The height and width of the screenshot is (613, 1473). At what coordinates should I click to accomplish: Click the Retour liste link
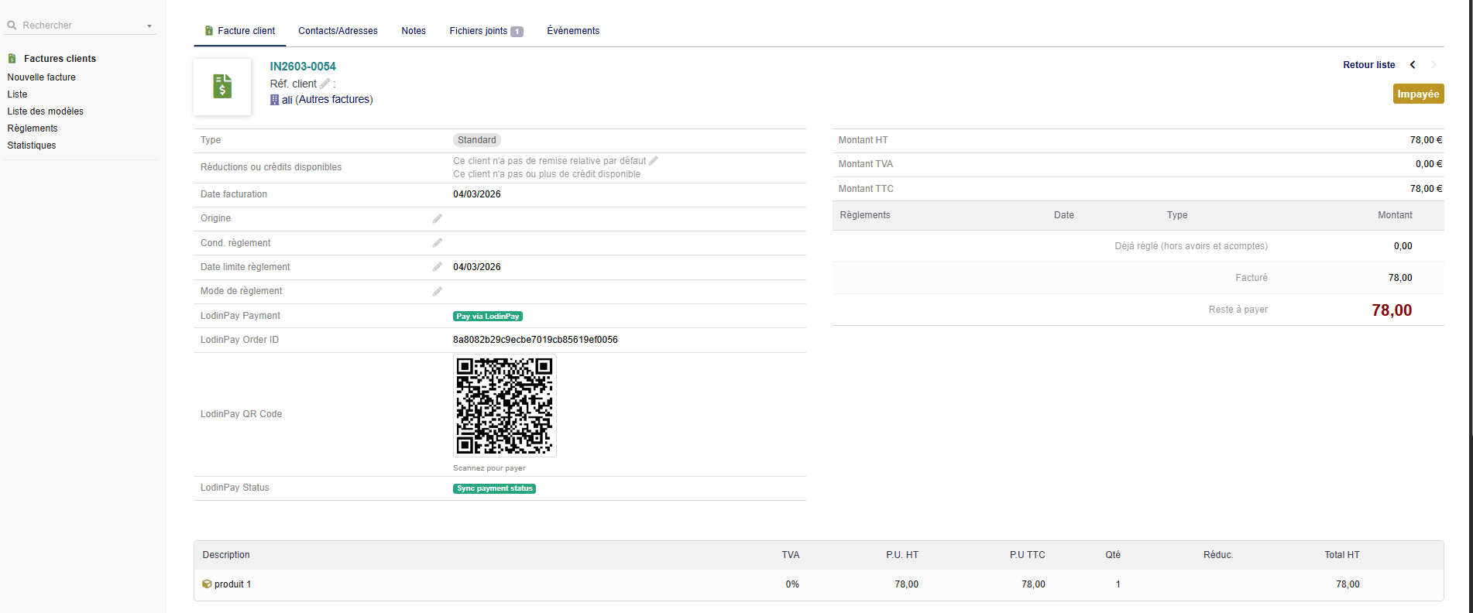click(1368, 65)
